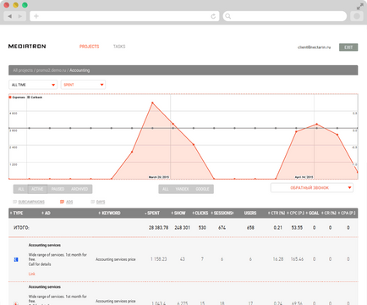This screenshot has width=367, height=305.
Task: Sort by CTR (%) column header
Action: point(277,213)
